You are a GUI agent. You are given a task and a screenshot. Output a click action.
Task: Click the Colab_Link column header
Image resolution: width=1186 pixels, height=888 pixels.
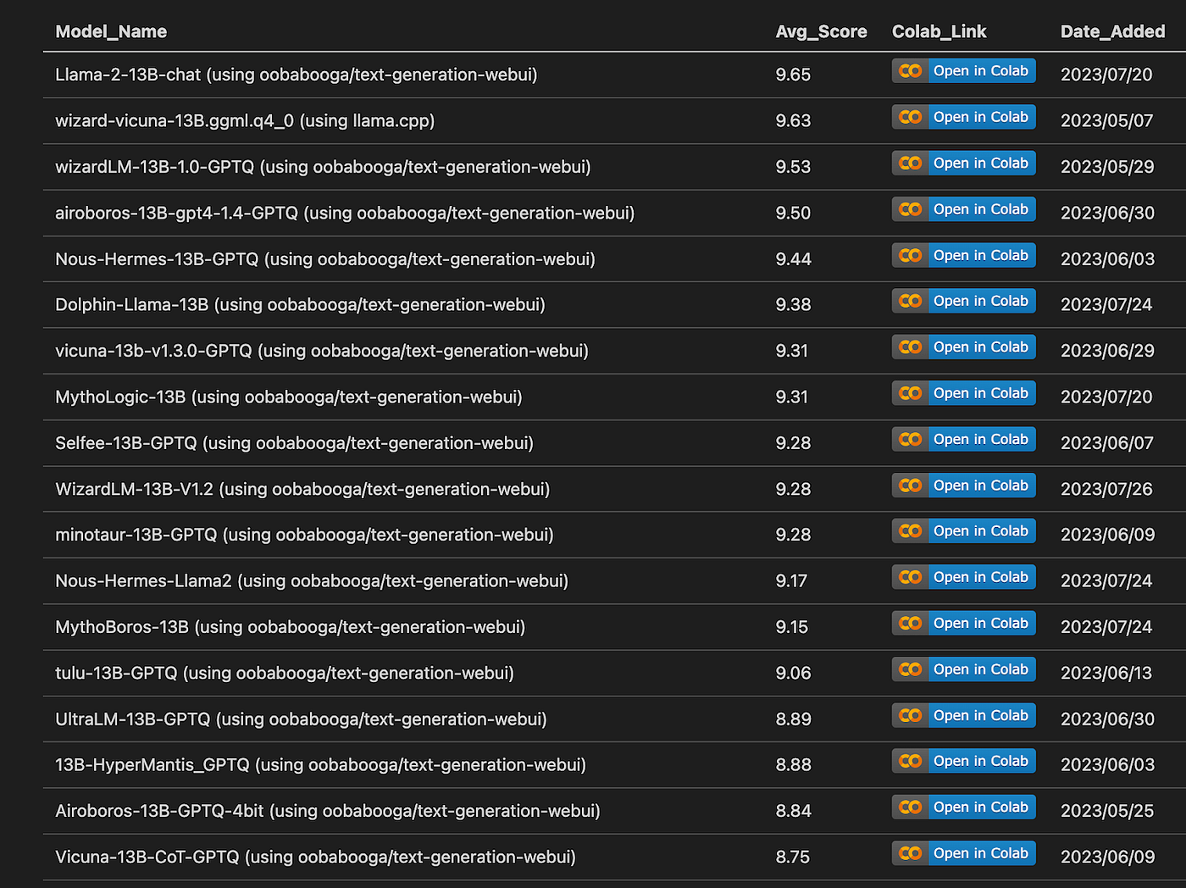pos(939,31)
